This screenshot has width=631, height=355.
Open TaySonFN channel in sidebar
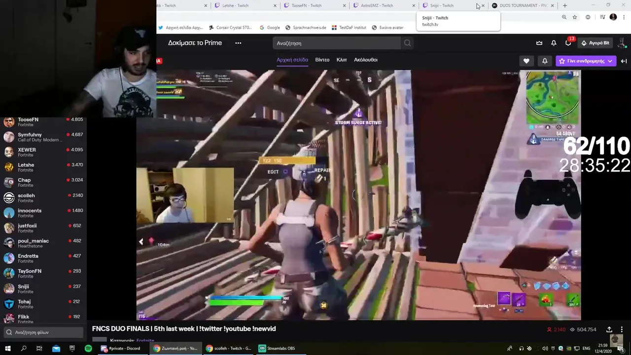click(43, 274)
